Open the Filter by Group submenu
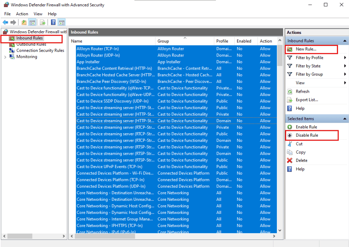This screenshot has width=349, height=247. tap(309, 74)
